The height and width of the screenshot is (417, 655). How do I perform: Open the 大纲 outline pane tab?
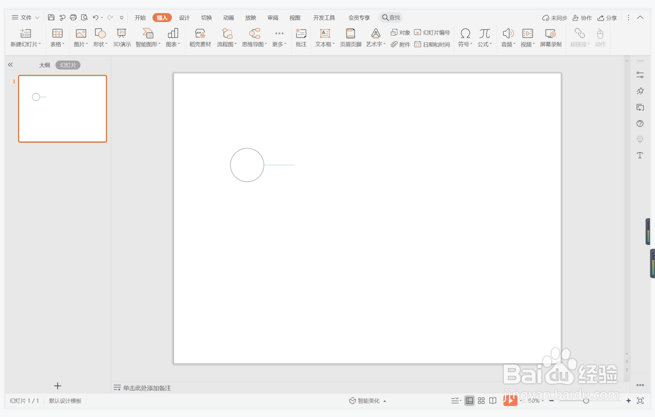tap(44, 65)
